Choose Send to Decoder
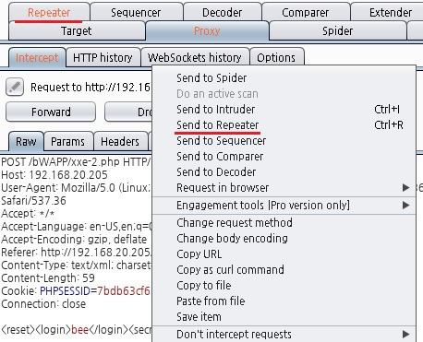 tap(284, 172)
